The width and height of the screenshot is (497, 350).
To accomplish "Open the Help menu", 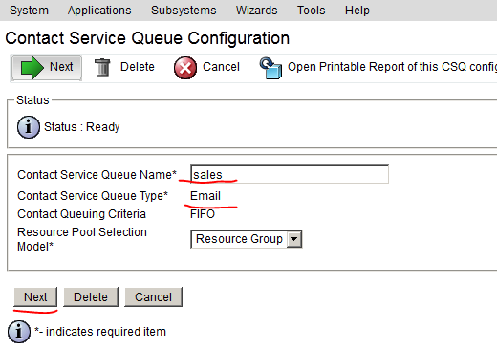I will [357, 11].
